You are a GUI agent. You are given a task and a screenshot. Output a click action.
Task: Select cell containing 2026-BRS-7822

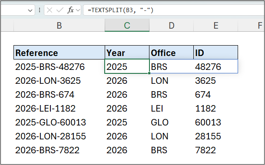(59, 150)
